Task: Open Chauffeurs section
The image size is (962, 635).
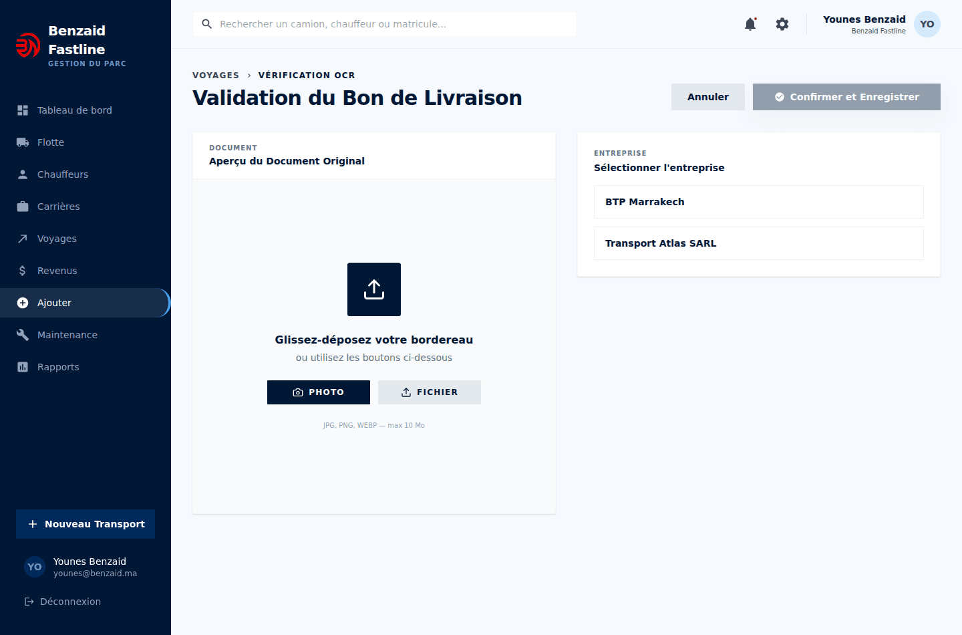Action: (x=86, y=174)
